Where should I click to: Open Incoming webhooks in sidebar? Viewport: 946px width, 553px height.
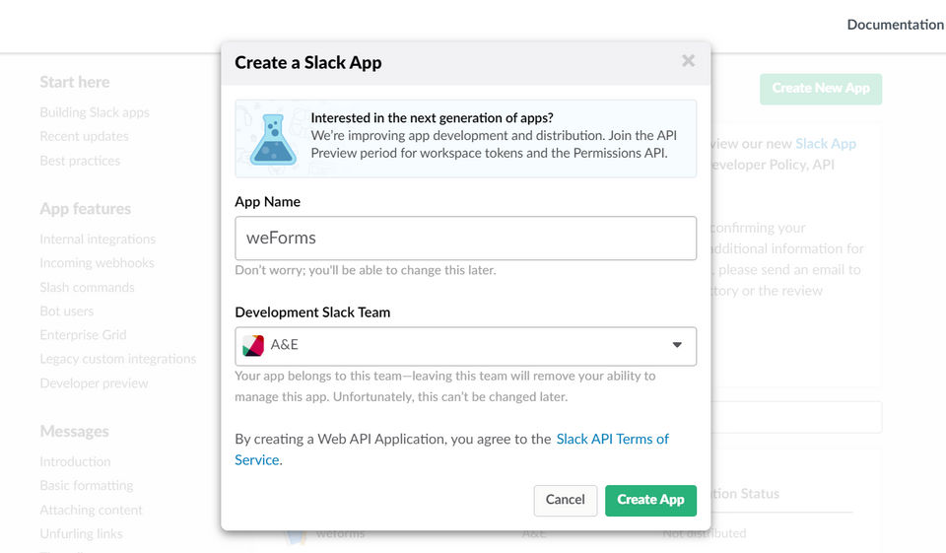click(98, 262)
